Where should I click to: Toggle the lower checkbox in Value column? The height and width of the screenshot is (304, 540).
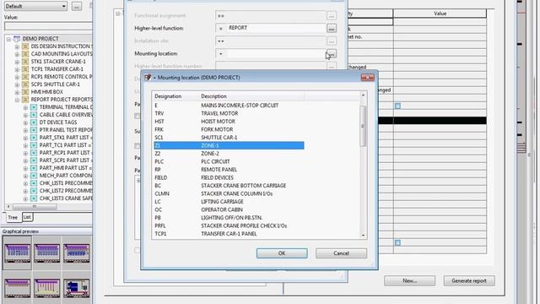coord(397,242)
